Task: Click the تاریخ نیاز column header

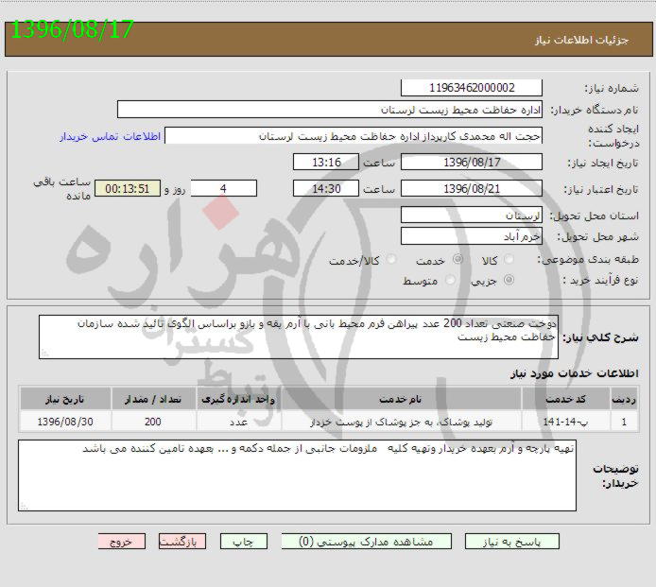Action: 65,399
